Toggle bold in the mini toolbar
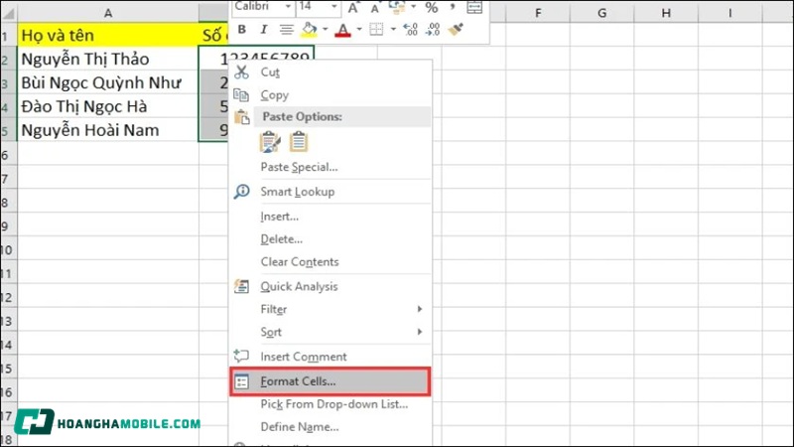This screenshot has width=794, height=447. coord(242,30)
